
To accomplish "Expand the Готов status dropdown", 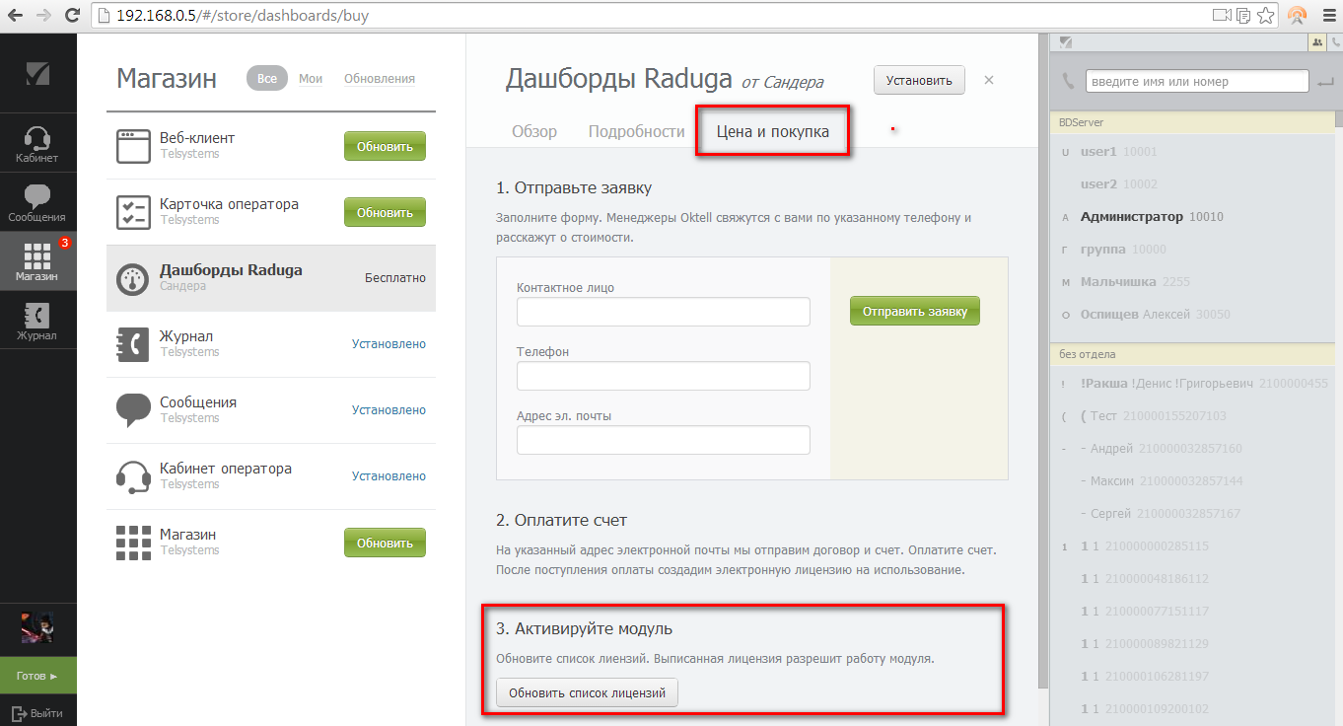I will coord(37,676).
